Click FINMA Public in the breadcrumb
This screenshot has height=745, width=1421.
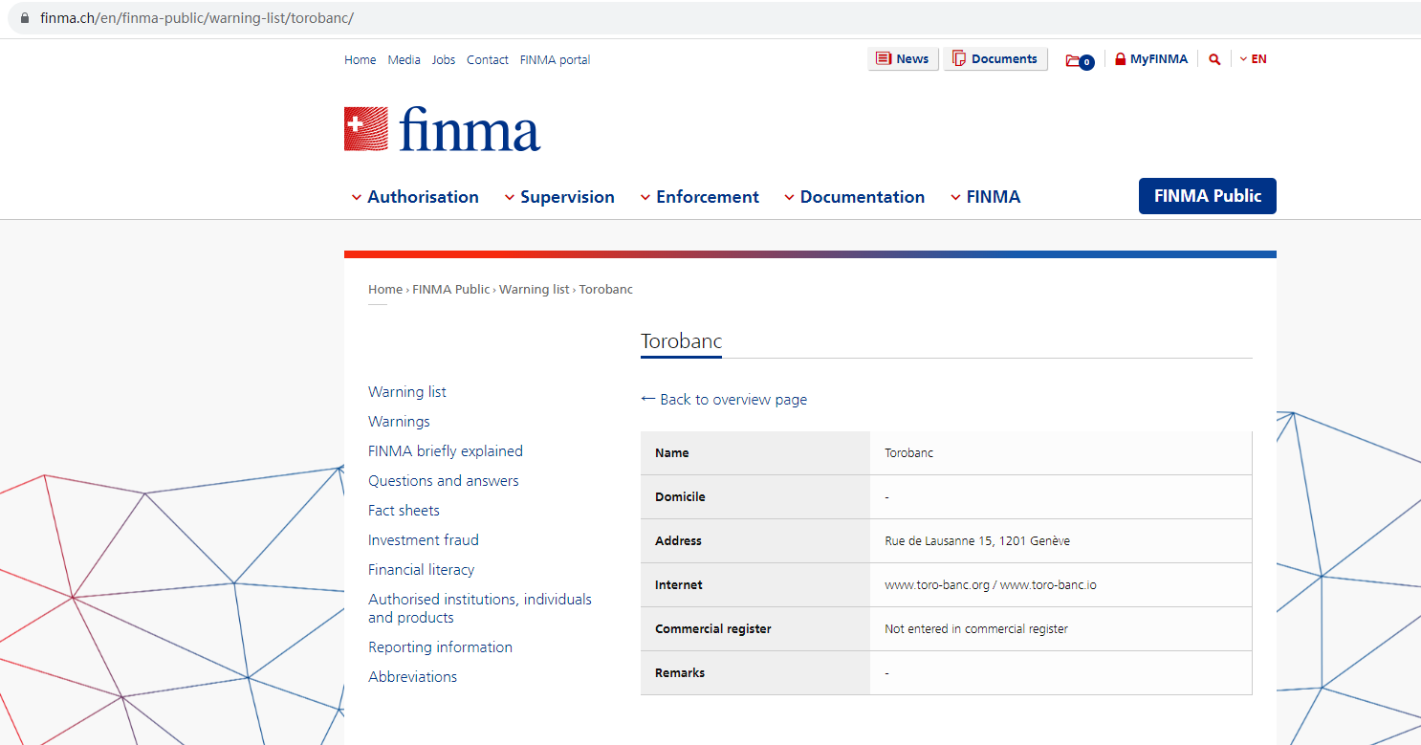(451, 290)
